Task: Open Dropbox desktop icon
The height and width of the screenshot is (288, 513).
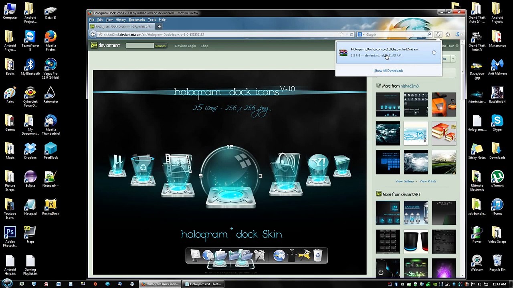Action: [30, 151]
